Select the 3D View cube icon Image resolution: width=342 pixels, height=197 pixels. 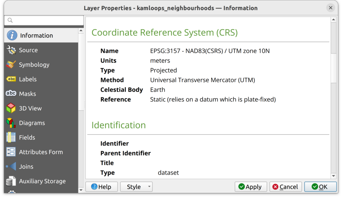[x=11, y=108]
